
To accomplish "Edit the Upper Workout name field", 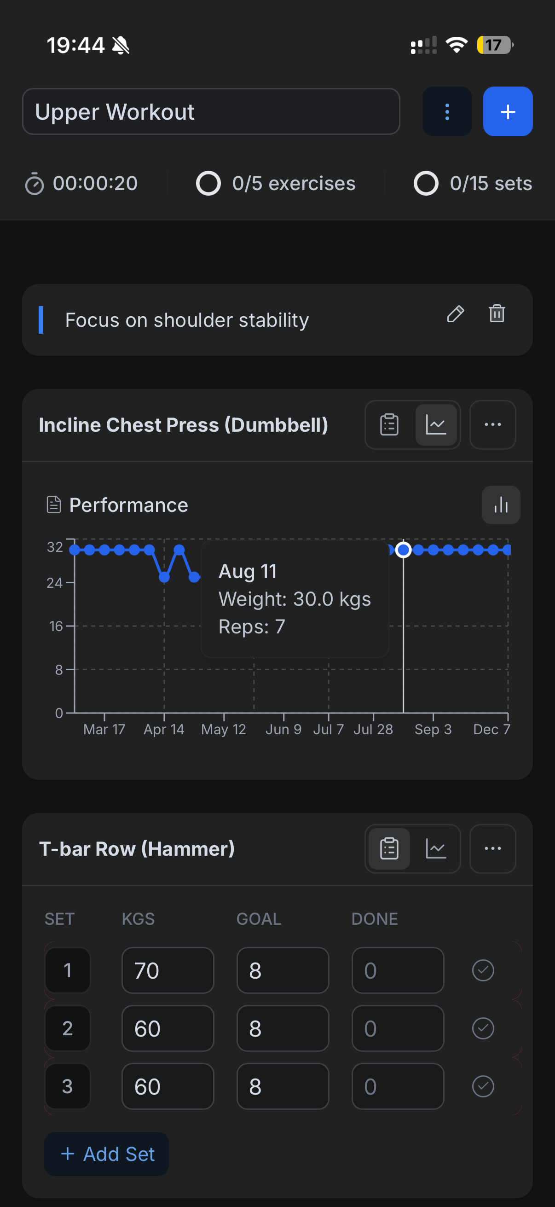I will [211, 111].
